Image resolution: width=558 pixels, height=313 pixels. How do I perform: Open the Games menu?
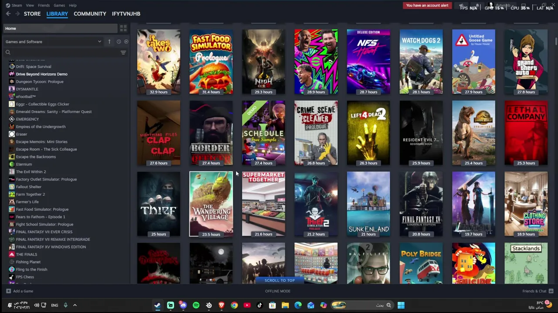(59, 5)
